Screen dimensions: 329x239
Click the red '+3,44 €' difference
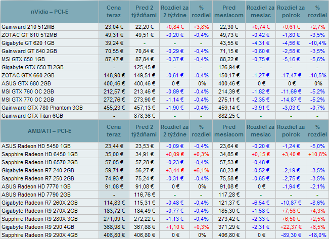point(175,170)
